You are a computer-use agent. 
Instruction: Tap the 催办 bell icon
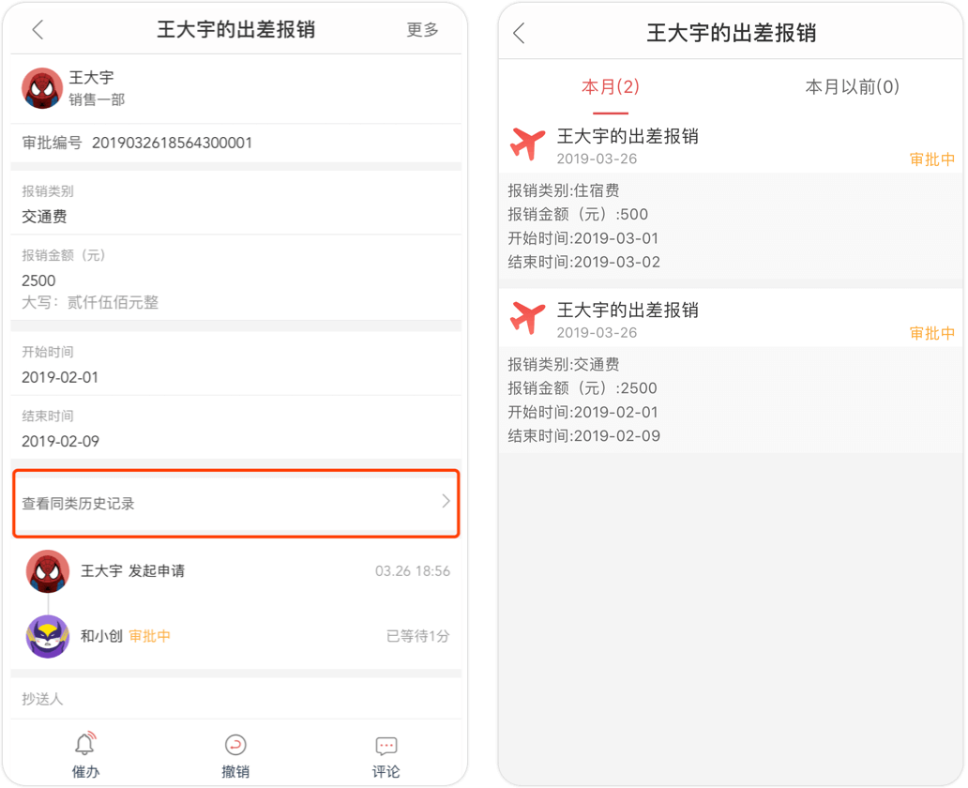(x=85, y=744)
